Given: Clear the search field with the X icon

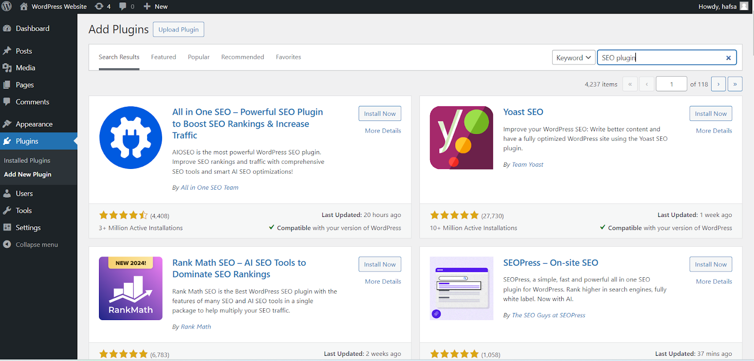Looking at the screenshot, I should (729, 58).
